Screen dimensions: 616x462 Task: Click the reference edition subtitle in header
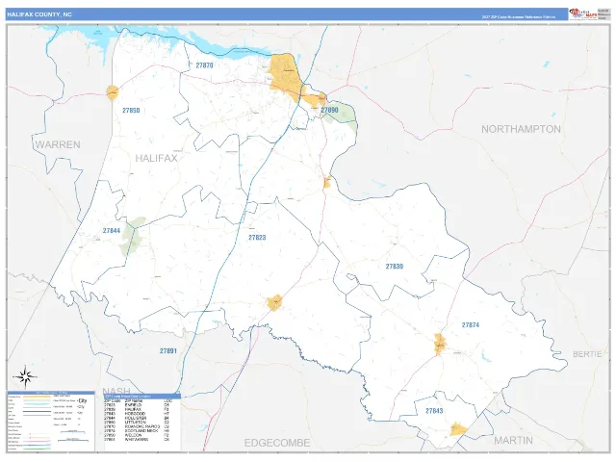tap(519, 17)
